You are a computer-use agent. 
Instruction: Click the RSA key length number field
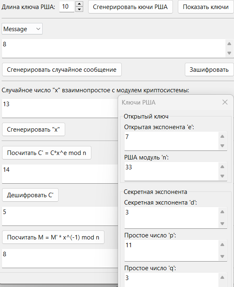pyautogui.click(x=67, y=7)
